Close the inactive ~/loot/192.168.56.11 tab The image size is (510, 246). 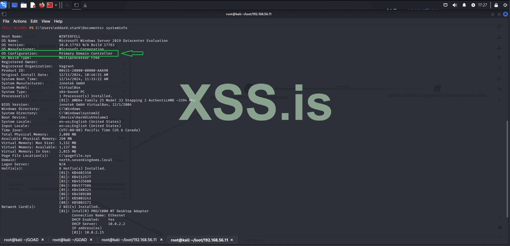(x=161, y=240)
